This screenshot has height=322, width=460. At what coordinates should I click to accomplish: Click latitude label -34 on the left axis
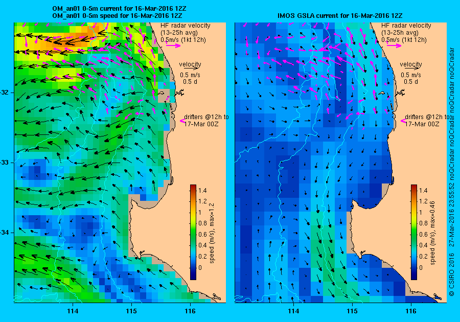5,233
